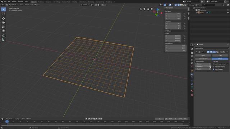Screen dimensions: 230x129
Task: Click the Quality slider field
Action: point(203,69)
